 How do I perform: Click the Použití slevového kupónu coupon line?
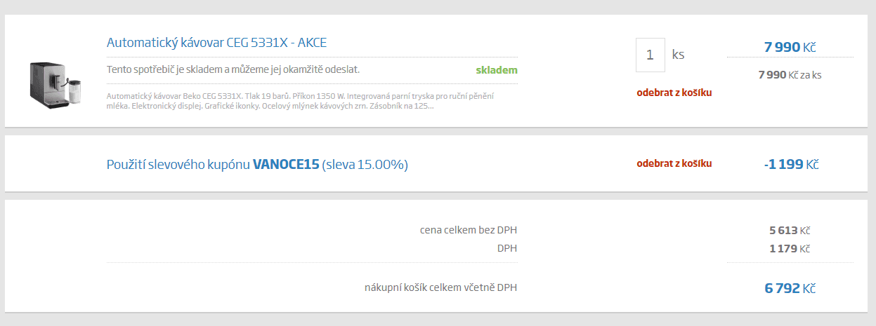click(x=178, y=165)
